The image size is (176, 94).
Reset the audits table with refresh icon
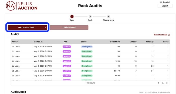(167, 83)
